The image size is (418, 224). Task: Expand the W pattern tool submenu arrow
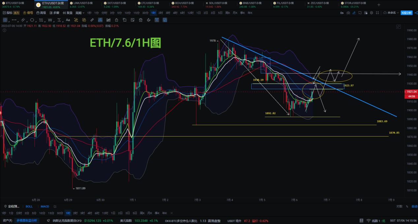[54, 22]
